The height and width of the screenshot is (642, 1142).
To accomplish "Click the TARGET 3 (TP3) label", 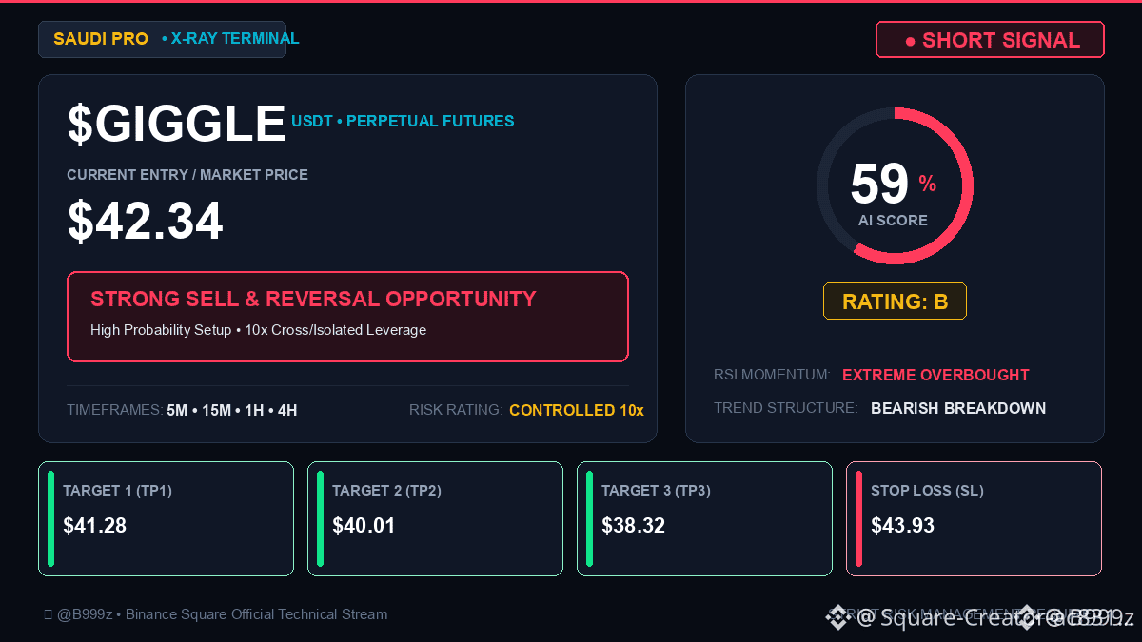I will (x=656, y=491).
